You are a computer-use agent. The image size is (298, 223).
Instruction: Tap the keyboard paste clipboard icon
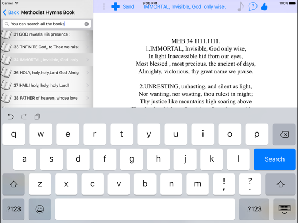pyautogui.click(x=37, y=116)
